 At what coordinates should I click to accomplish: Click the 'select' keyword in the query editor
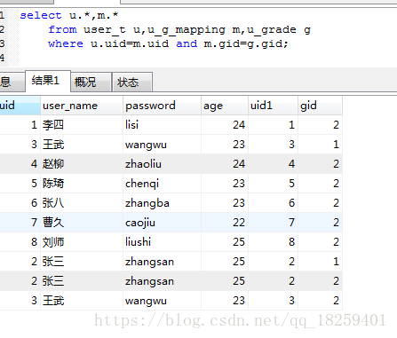coord(41,15)
